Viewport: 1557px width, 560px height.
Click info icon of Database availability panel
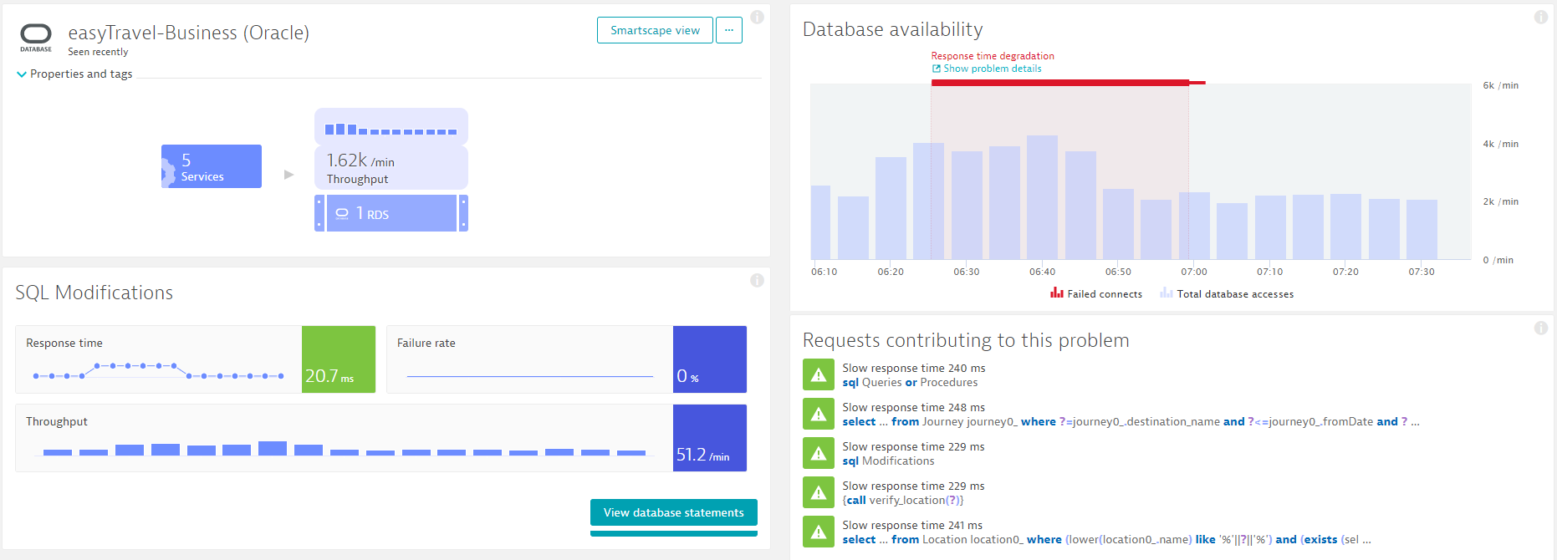coord(1540,17)
